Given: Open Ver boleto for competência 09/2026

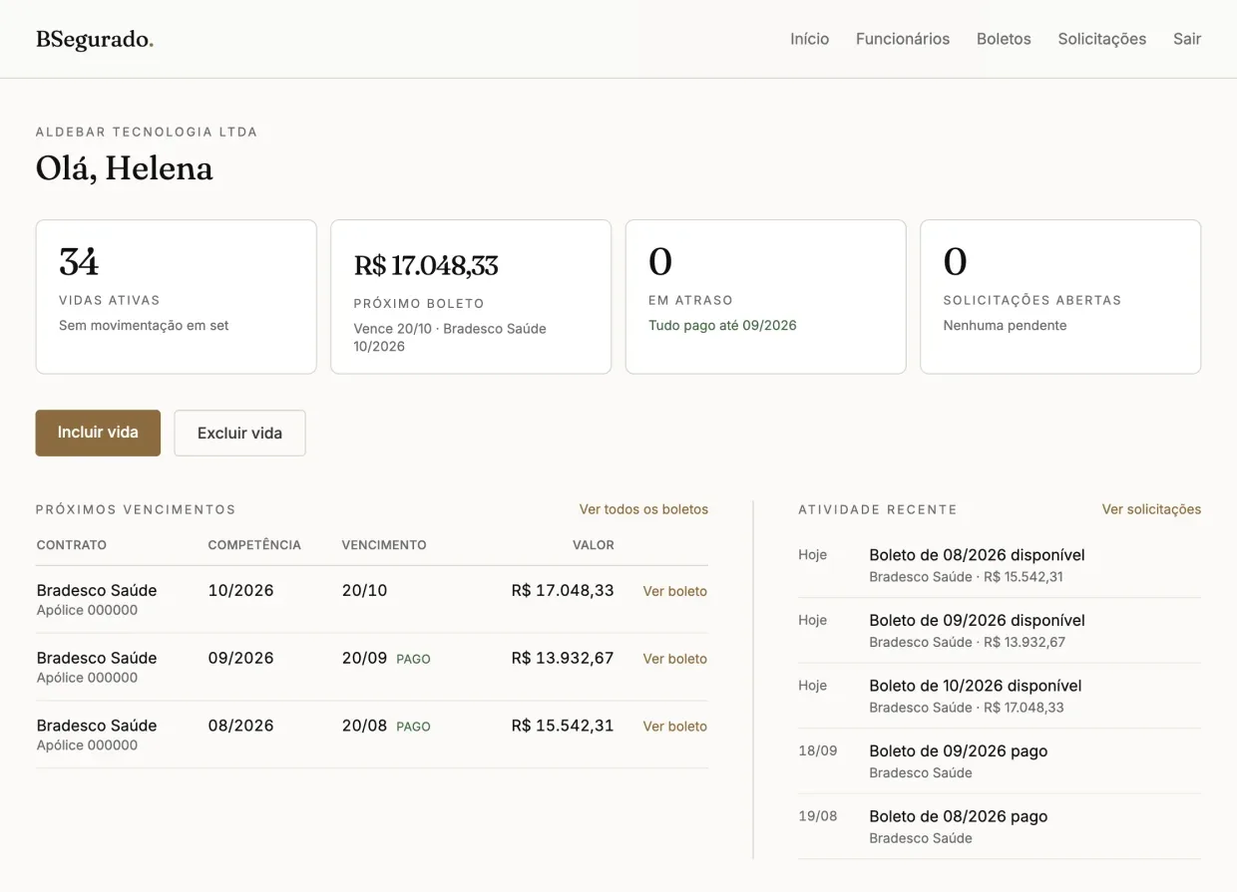Looking at the screenshot, I should coord(674,659).
